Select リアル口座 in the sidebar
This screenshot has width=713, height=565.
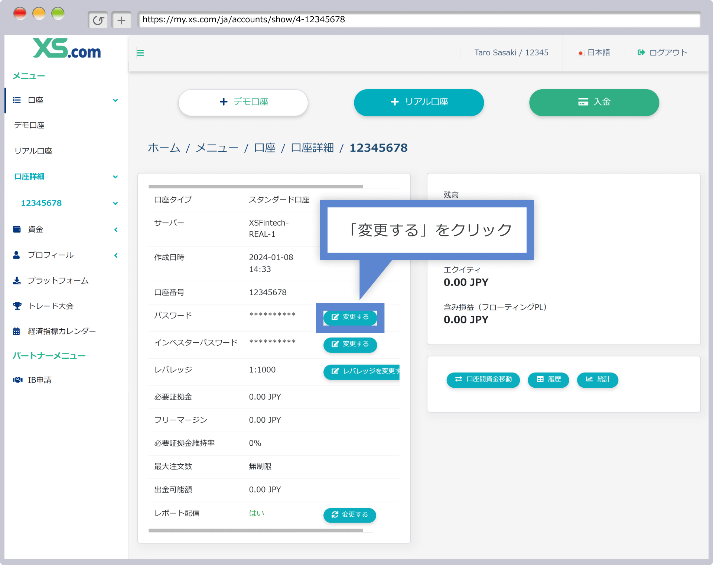pyautogui.click(x=33, y=151)
